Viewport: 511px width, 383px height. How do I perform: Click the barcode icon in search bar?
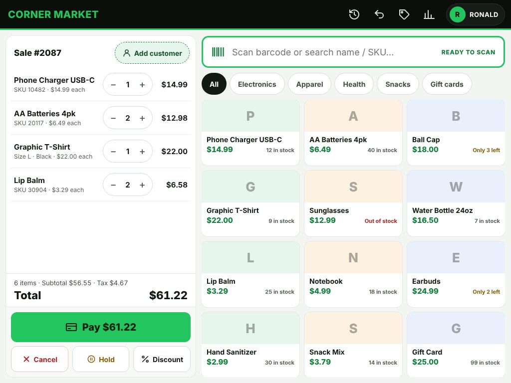(x=218, y=52)
